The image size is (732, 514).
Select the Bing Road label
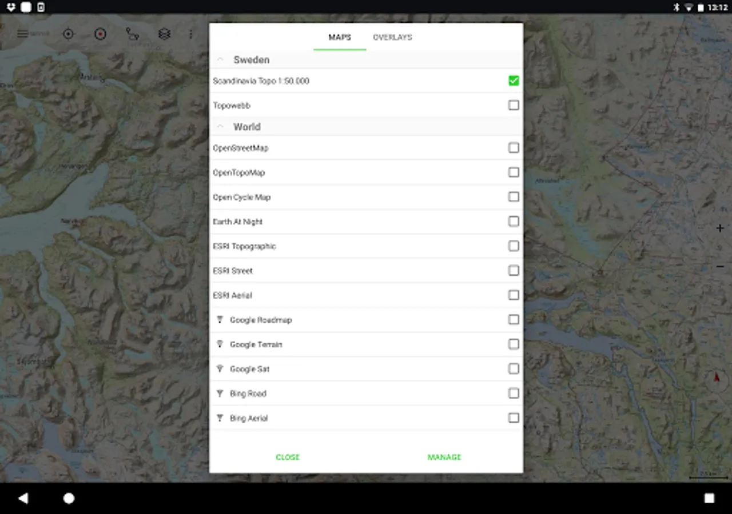248,393
